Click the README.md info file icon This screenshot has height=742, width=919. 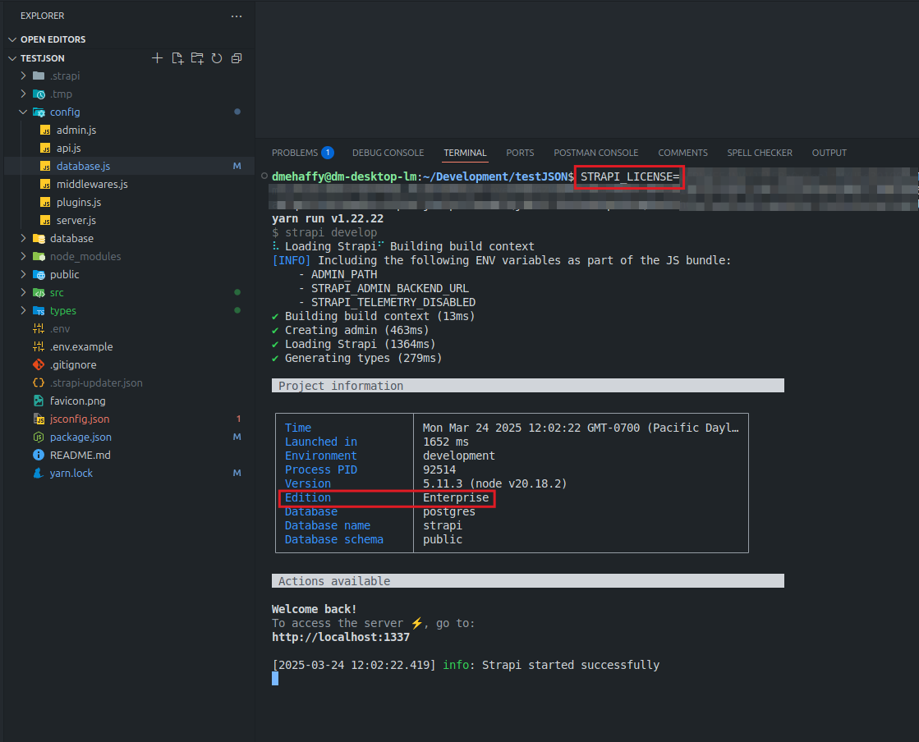point(39,455)
